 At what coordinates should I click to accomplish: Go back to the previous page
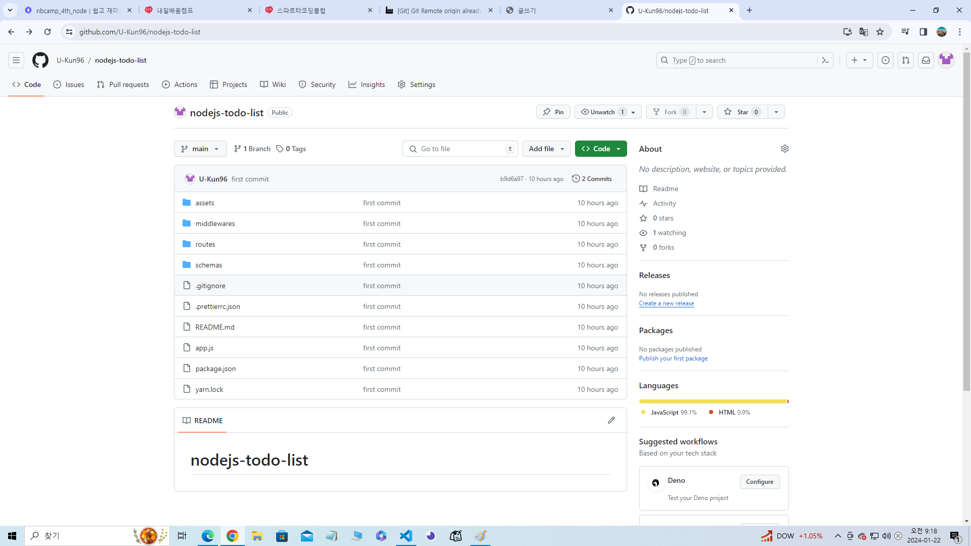pos(11,32)
